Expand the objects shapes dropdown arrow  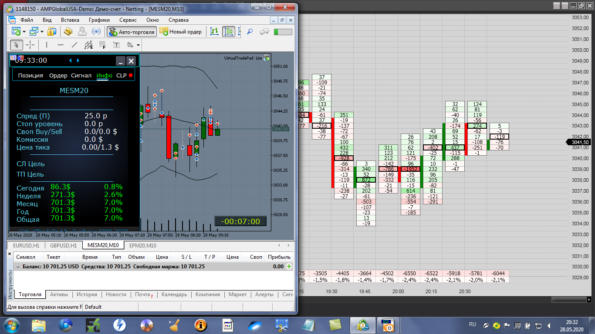click(138, 45)
